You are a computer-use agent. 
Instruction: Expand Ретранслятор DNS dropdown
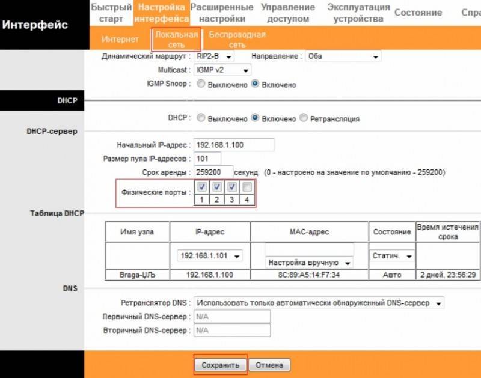click(319, 303)
